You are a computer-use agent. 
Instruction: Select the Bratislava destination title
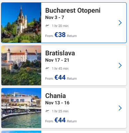(x=60, y=53)
